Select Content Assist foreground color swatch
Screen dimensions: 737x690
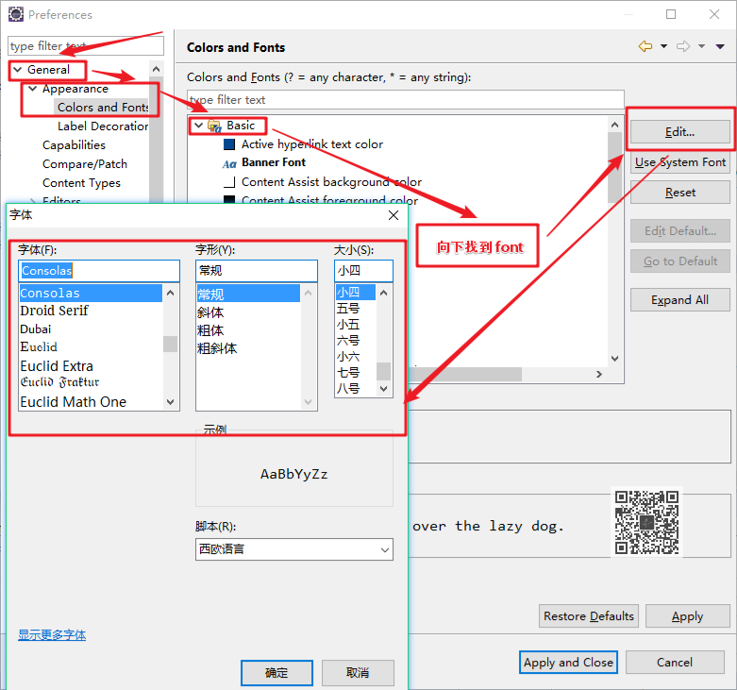(229, 199)
